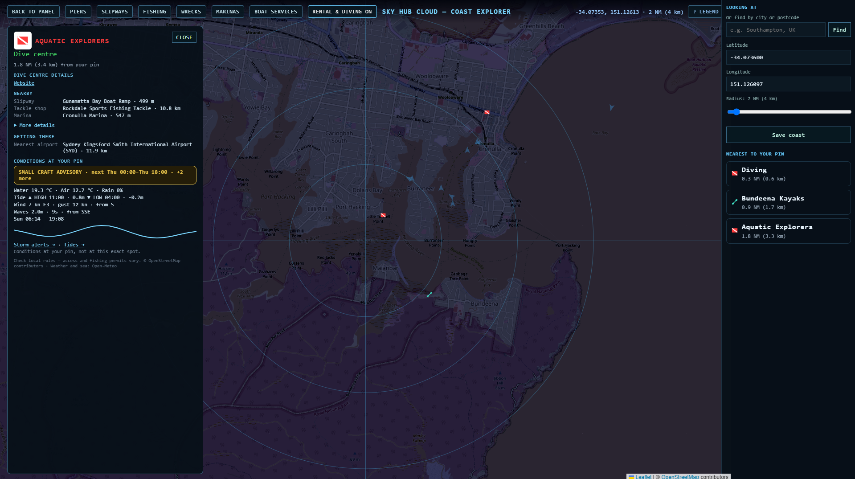Go back to panel
855x479 pixels.
click(33, 12)
